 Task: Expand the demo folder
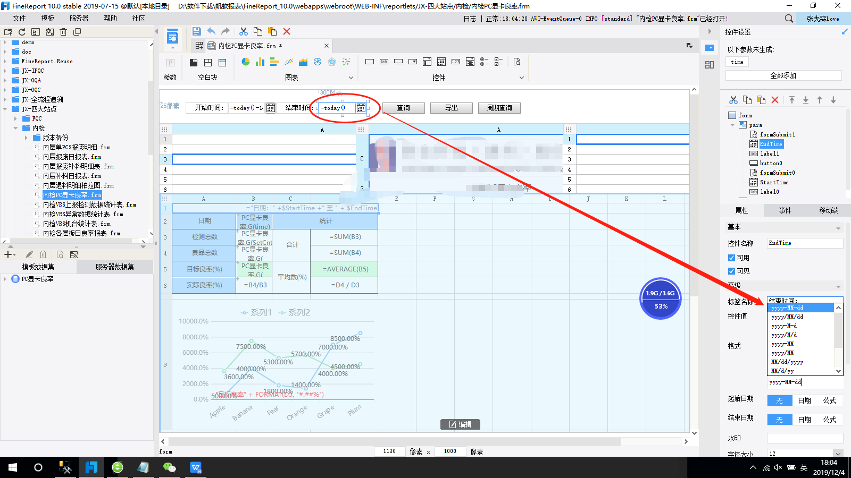point(5,42)
